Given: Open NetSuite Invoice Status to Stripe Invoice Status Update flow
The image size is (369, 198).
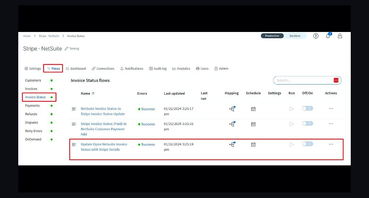Looking at the screenshot, I should click(103, 111).
